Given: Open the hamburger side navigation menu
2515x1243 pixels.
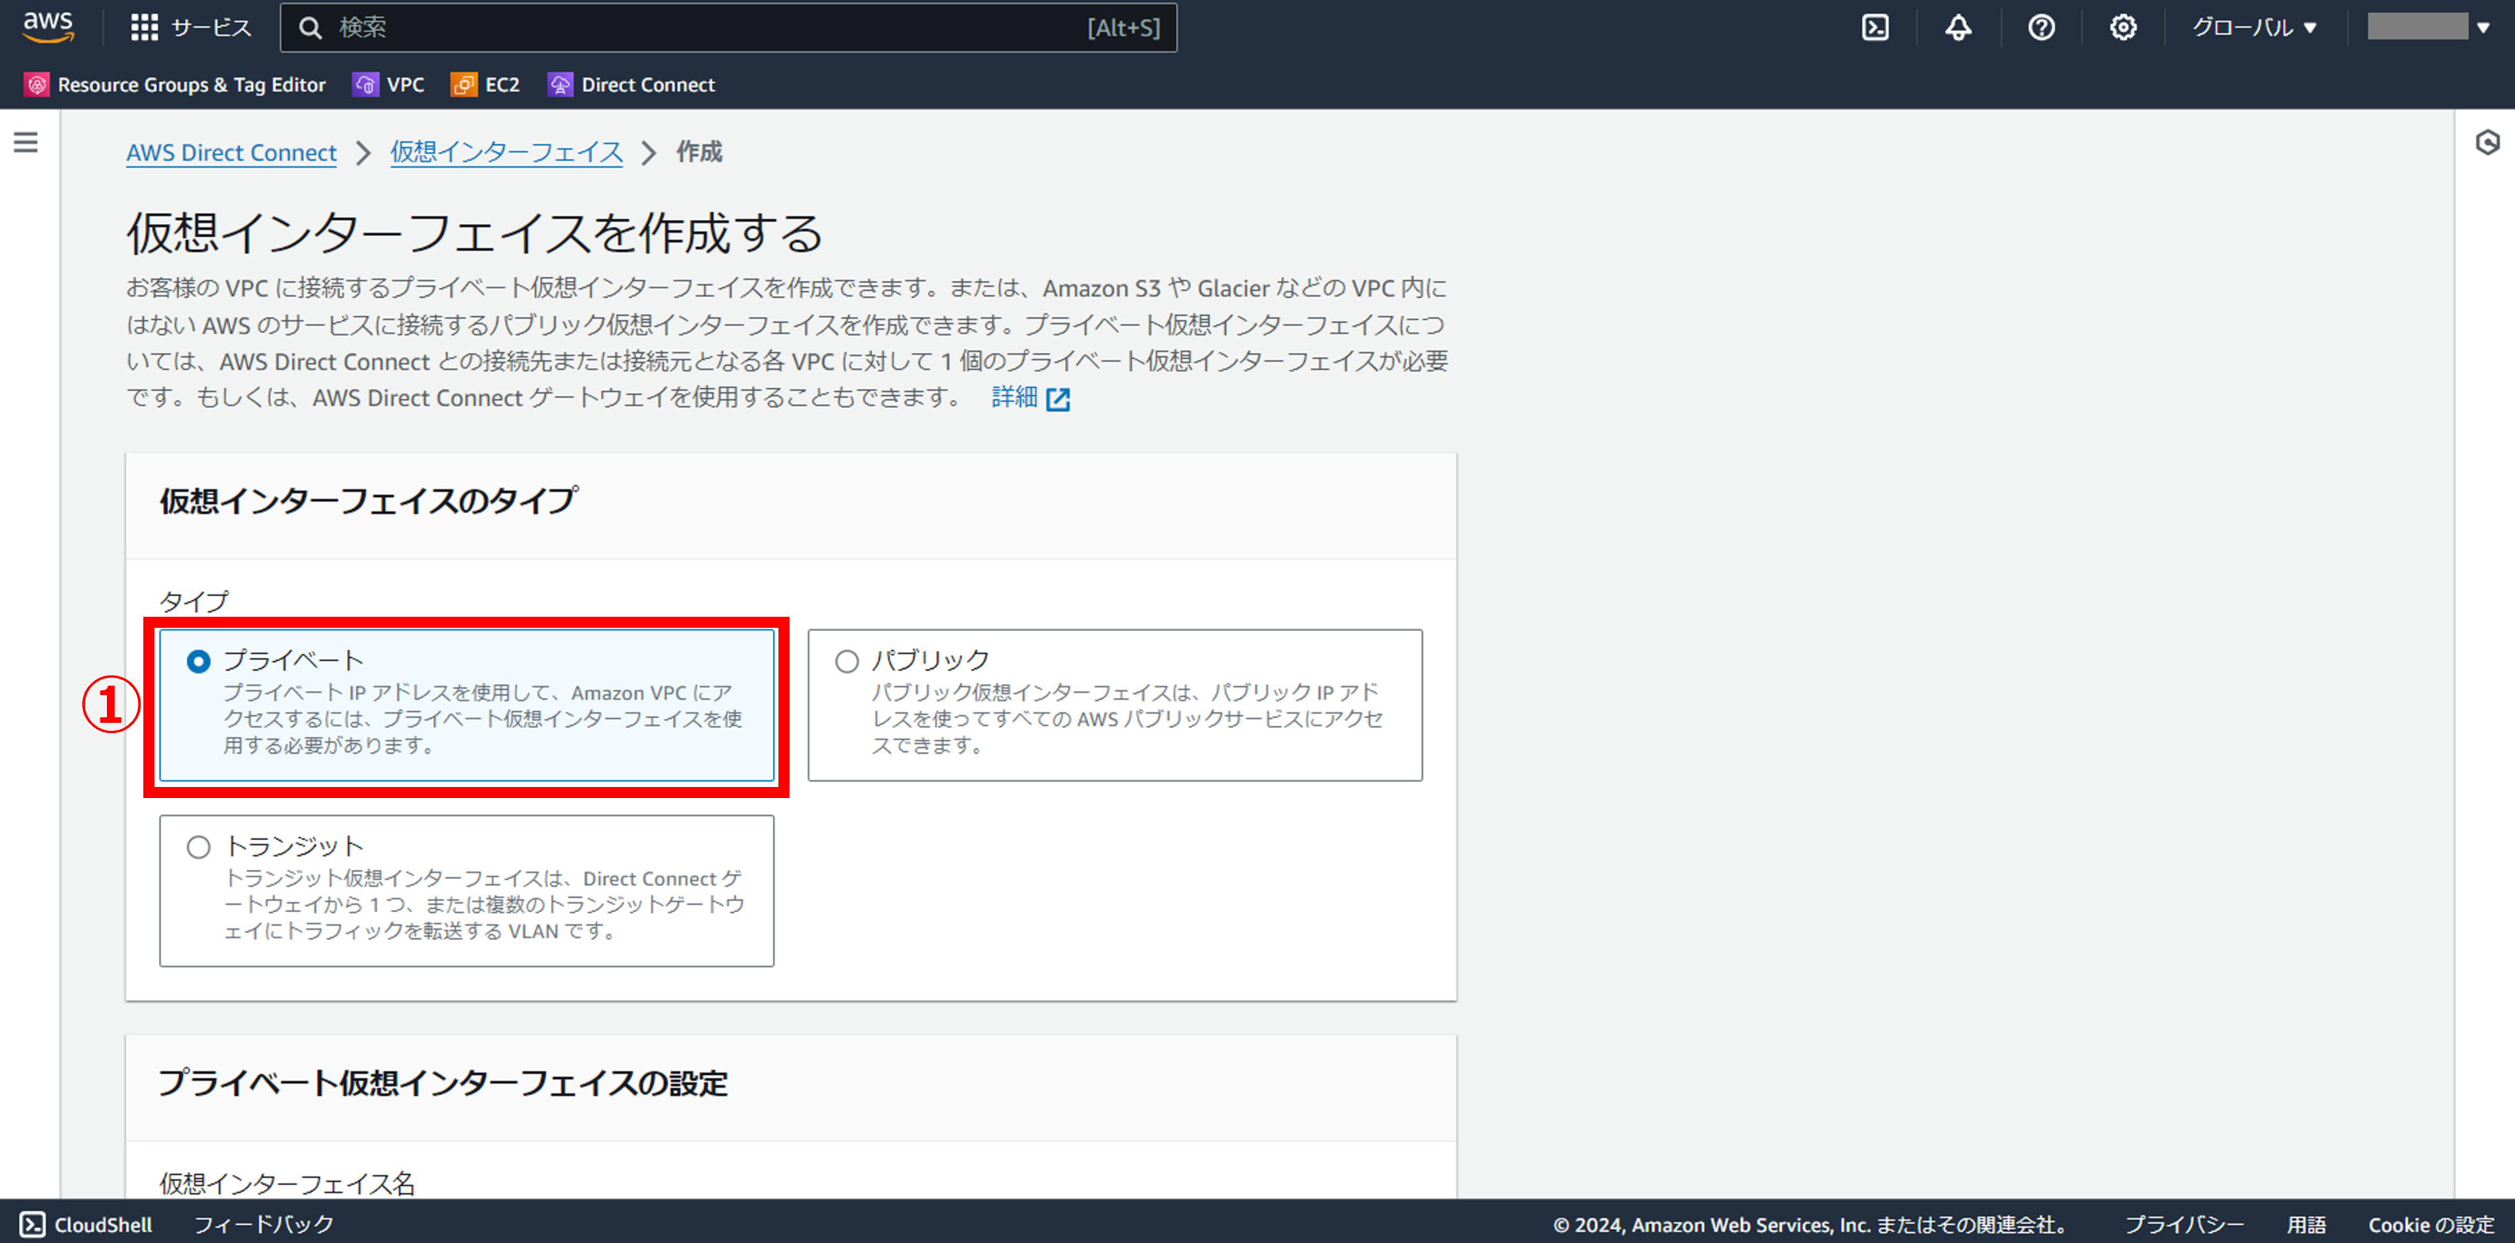Looking at the screenshot, I should pos(26,143).
